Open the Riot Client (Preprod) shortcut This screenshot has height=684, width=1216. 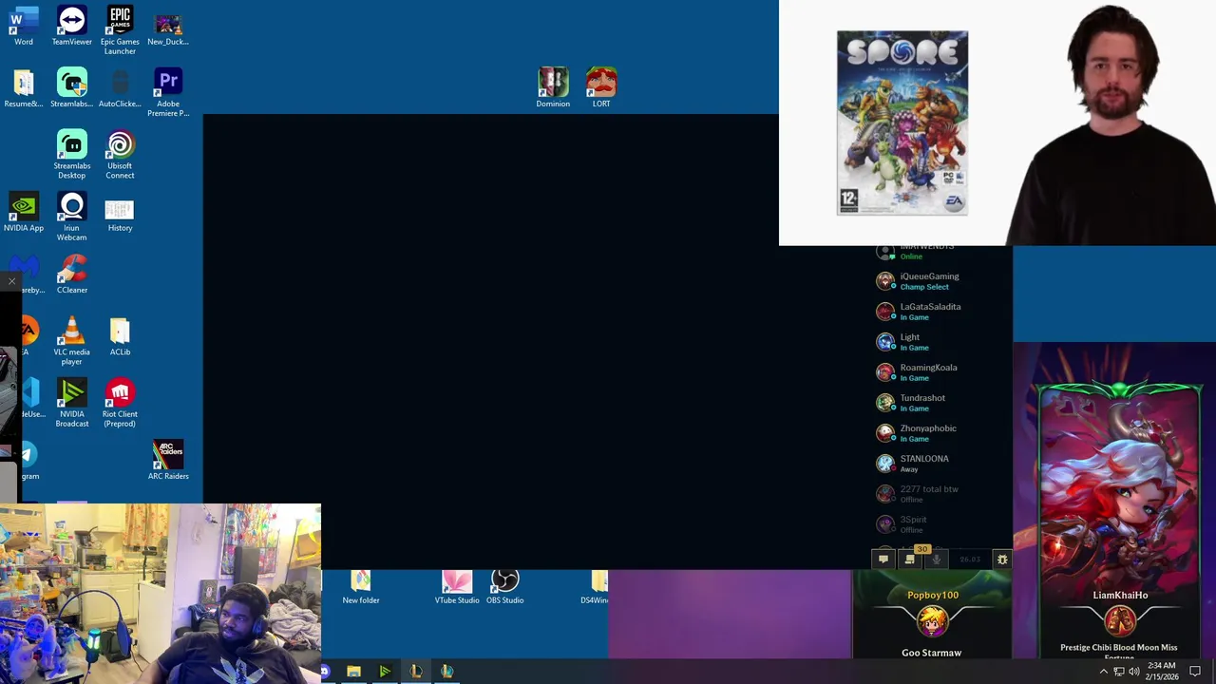point(120,403)
